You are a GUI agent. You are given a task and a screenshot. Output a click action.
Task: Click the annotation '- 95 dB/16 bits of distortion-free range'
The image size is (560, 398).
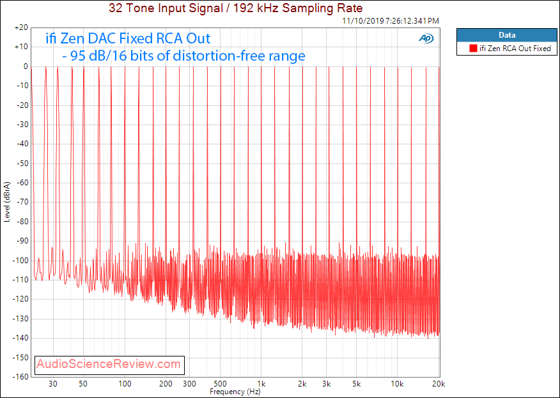[x=183, y=56]
